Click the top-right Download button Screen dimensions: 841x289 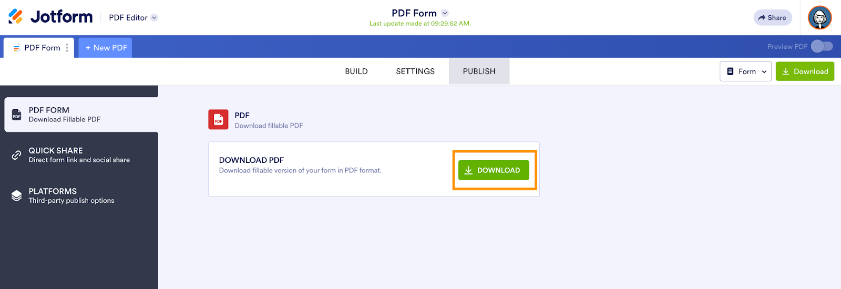click(805, 71)
